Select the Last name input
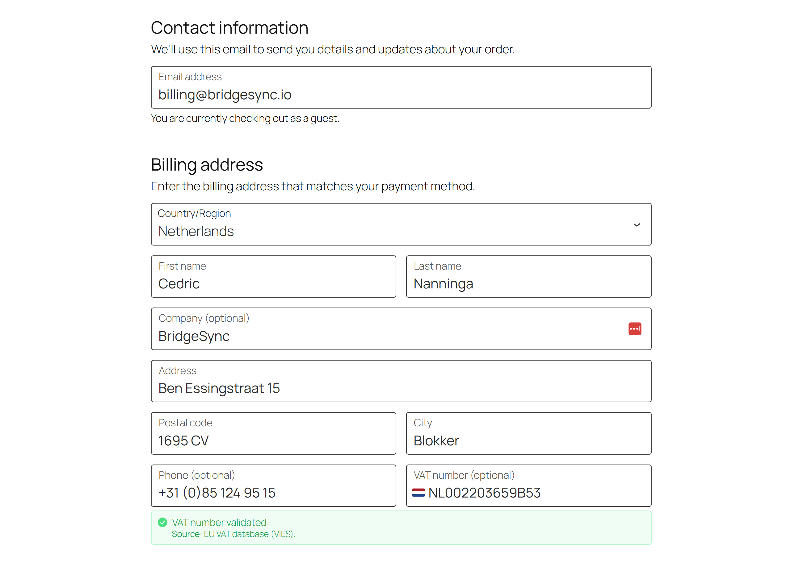 [x=528, y=277]
